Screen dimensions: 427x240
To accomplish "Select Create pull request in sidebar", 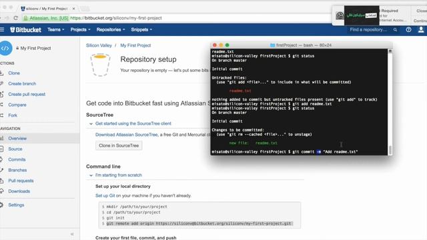I will [x=27, y=94].
